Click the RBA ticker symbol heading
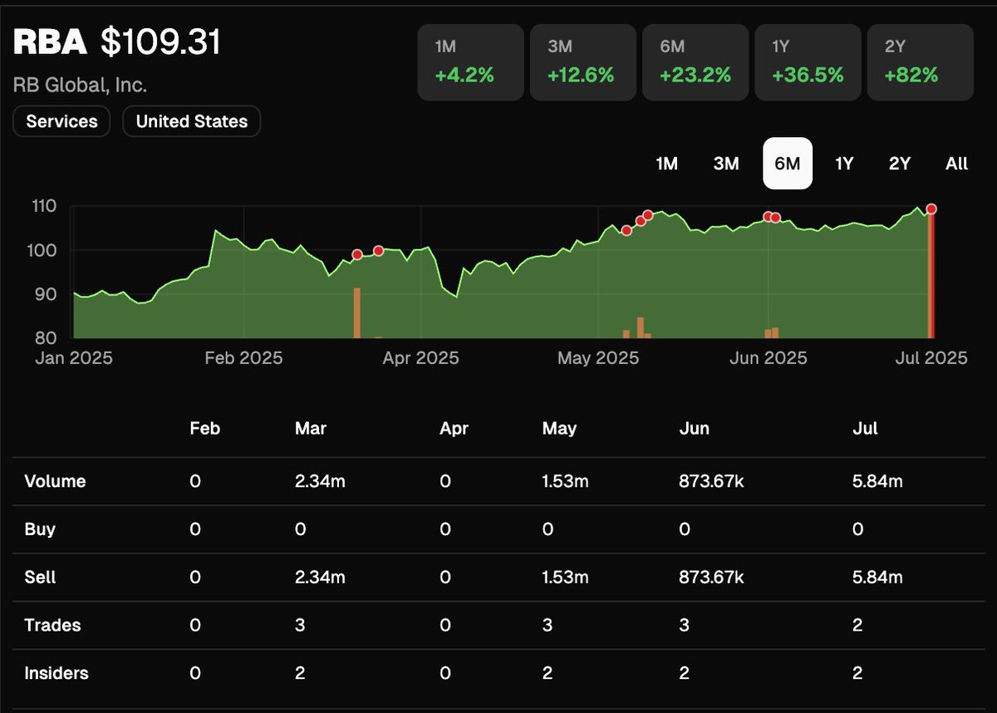Image resolution: width=997 pixels, height=713 pixels. (x=50, y=43)
